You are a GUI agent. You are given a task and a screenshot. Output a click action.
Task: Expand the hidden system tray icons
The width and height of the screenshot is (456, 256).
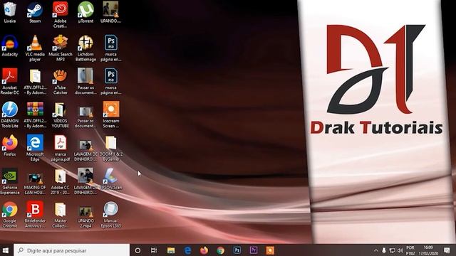coord(375,250)
